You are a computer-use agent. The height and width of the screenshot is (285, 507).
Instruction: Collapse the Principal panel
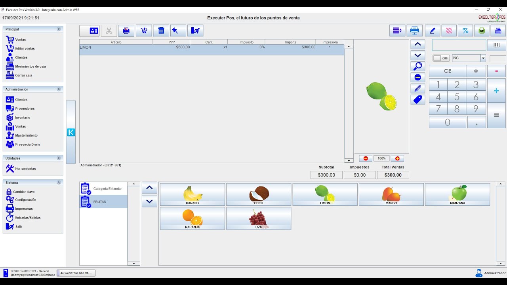point(59,29)
